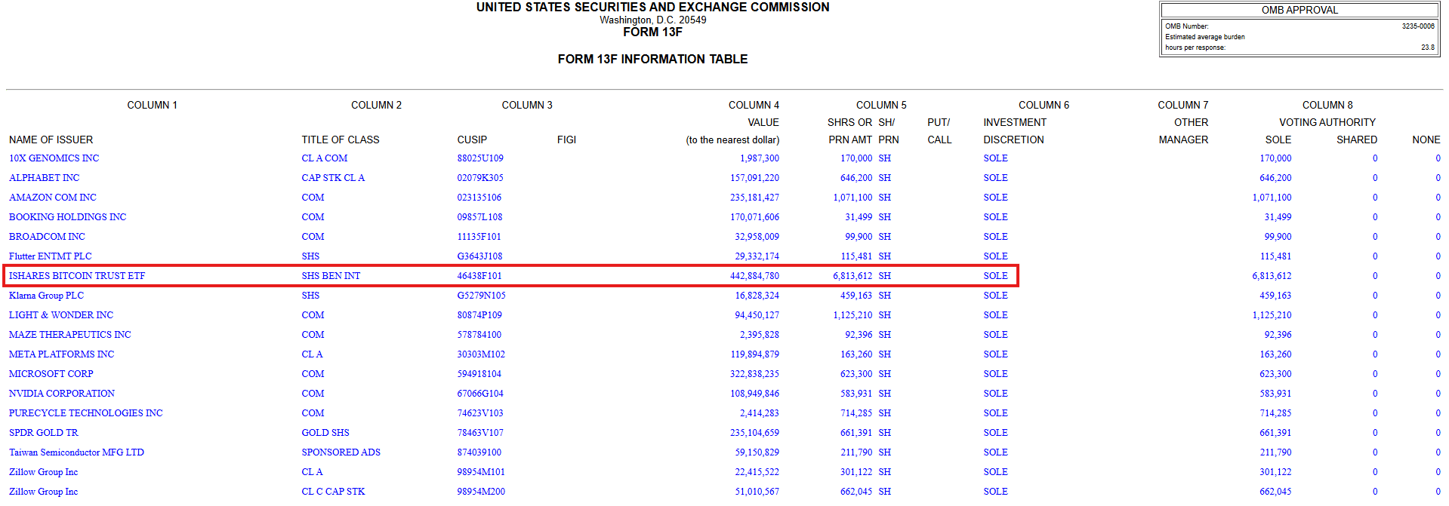This screenshot has width=1449, height=506.
Task: Click the FORM 13F INFORMATION TABLE title
Action: pyautogui.click(x=652, y=59)
